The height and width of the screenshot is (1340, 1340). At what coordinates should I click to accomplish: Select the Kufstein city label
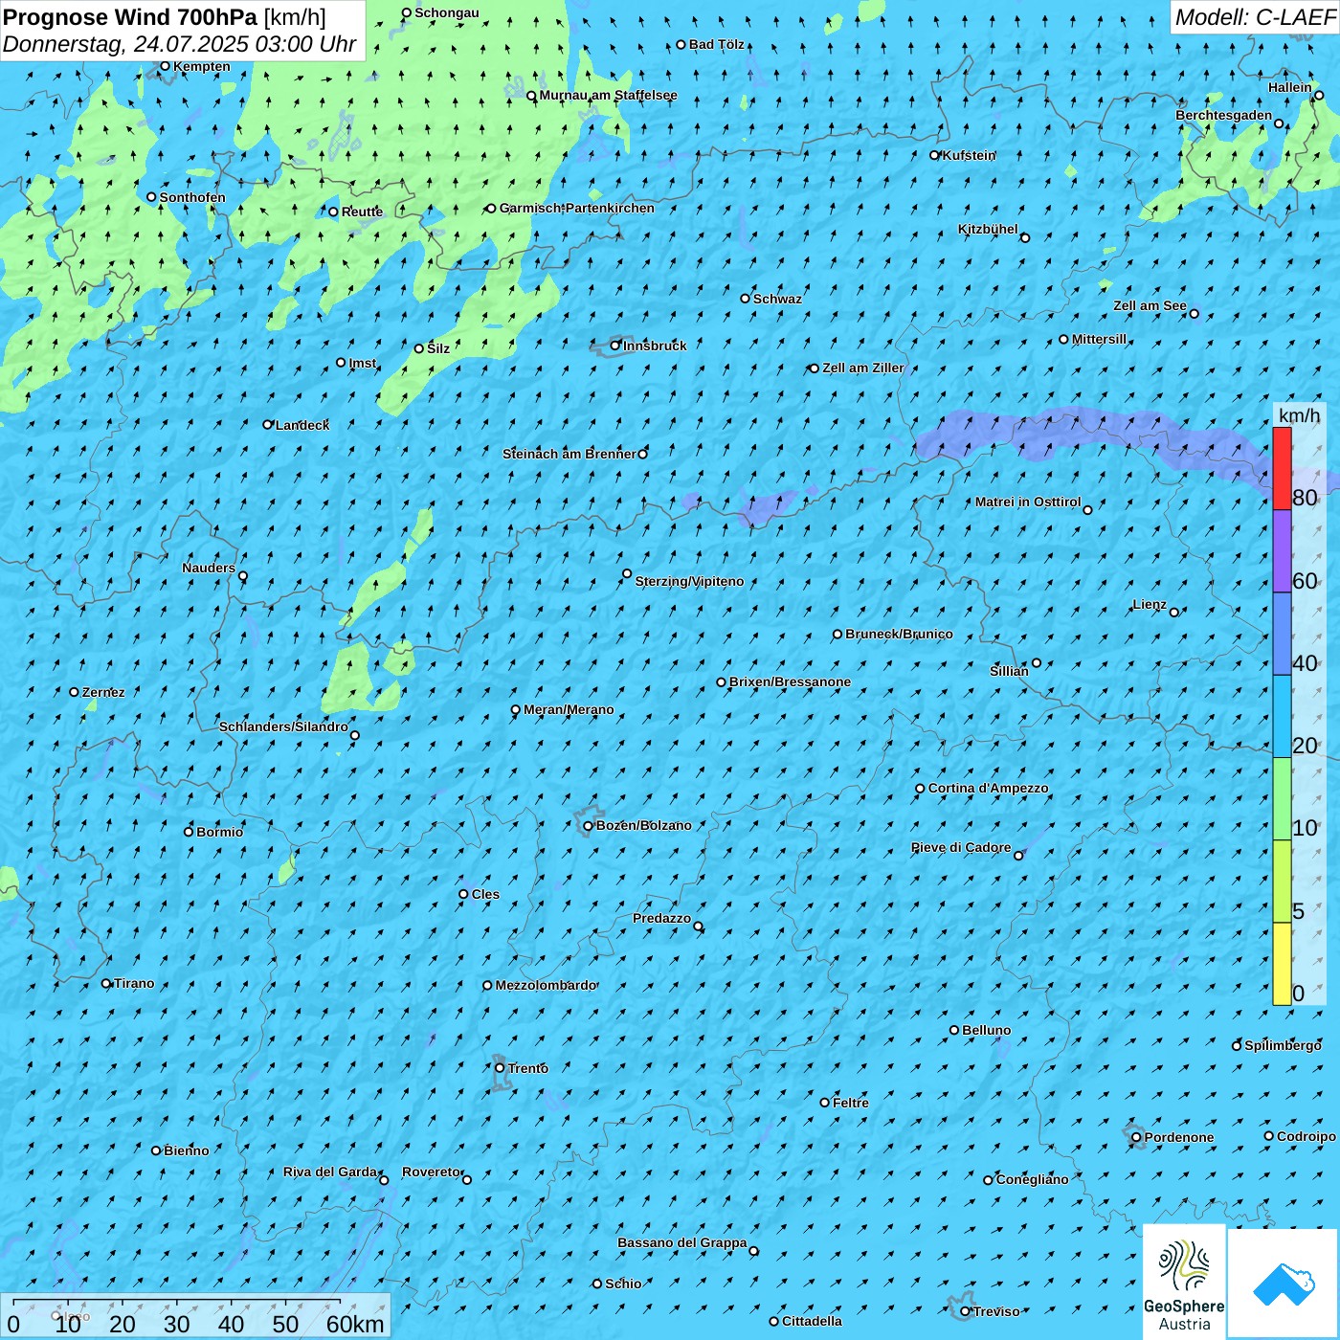tap(969, 155)
